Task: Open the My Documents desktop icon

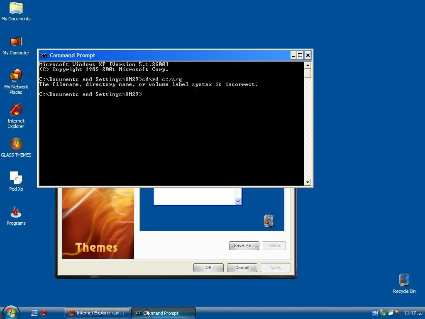Action: point(16,11)
